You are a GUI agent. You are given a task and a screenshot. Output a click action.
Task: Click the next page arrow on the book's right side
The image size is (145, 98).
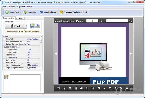(131, 53)
